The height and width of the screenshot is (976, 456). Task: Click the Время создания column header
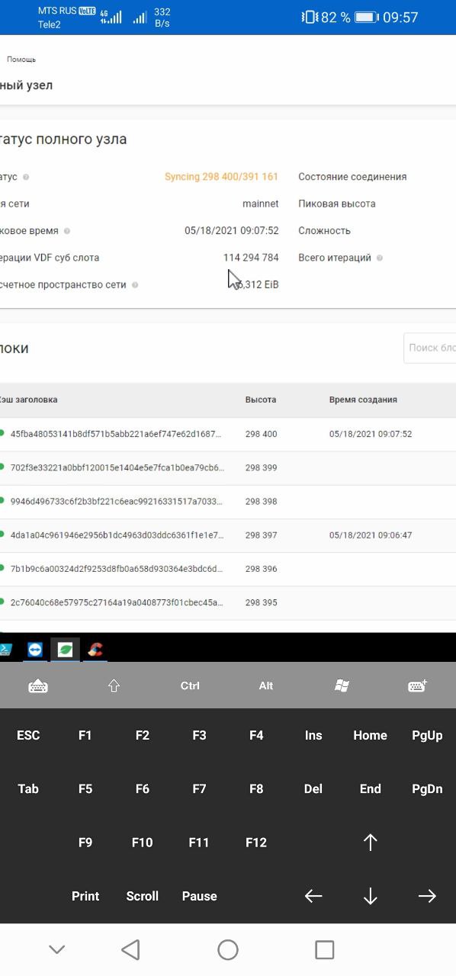tap(363, 400)
